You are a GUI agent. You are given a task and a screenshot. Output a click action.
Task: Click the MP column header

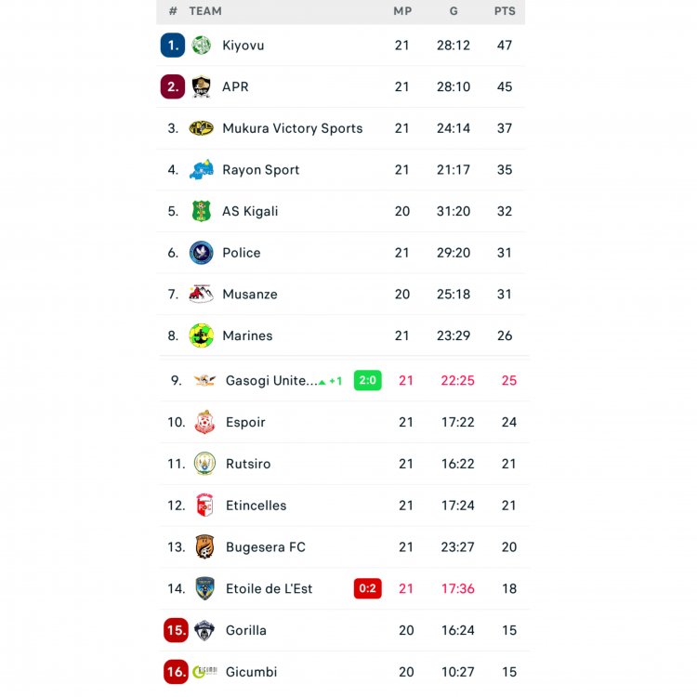[402, 11]
